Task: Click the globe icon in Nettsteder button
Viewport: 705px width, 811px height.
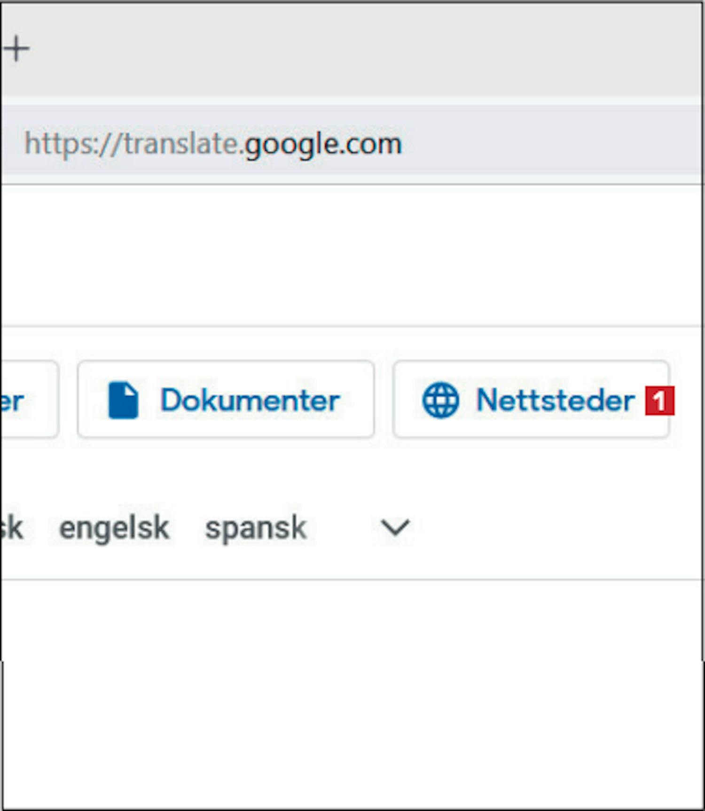Action: coord(440,401)
